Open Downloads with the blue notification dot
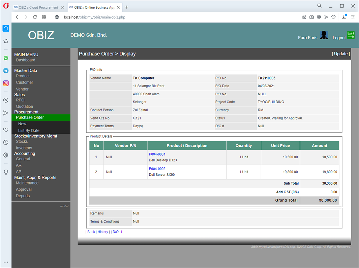Viewport: 359px width, 268px height. [x=343, y=17]
